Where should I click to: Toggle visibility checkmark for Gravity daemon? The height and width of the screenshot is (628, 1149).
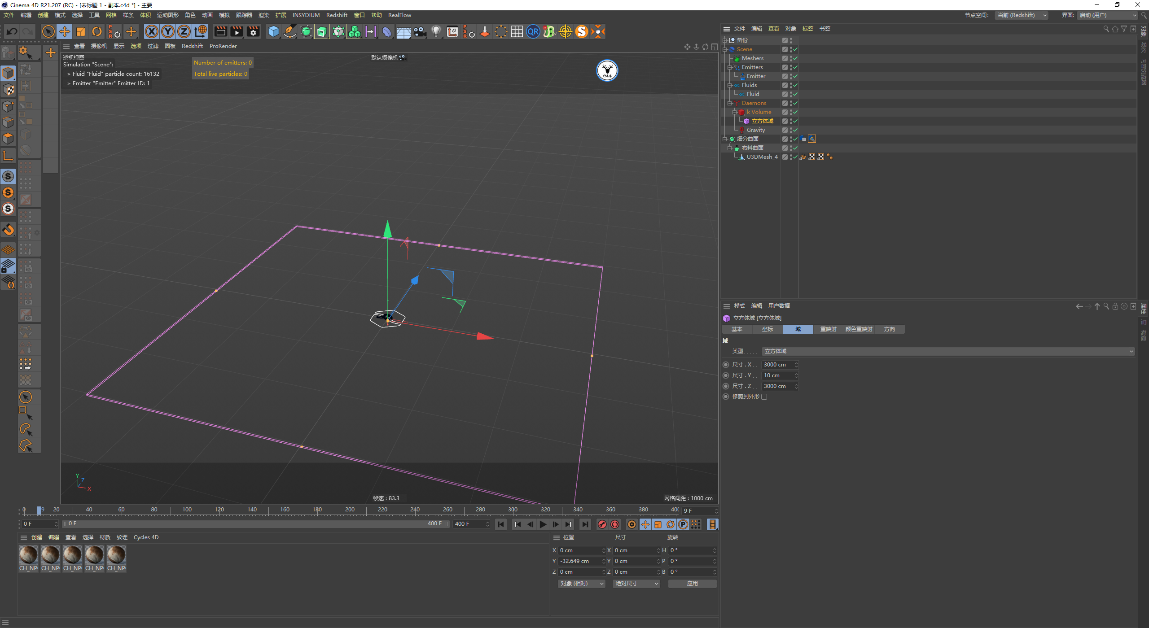(795, 130)
